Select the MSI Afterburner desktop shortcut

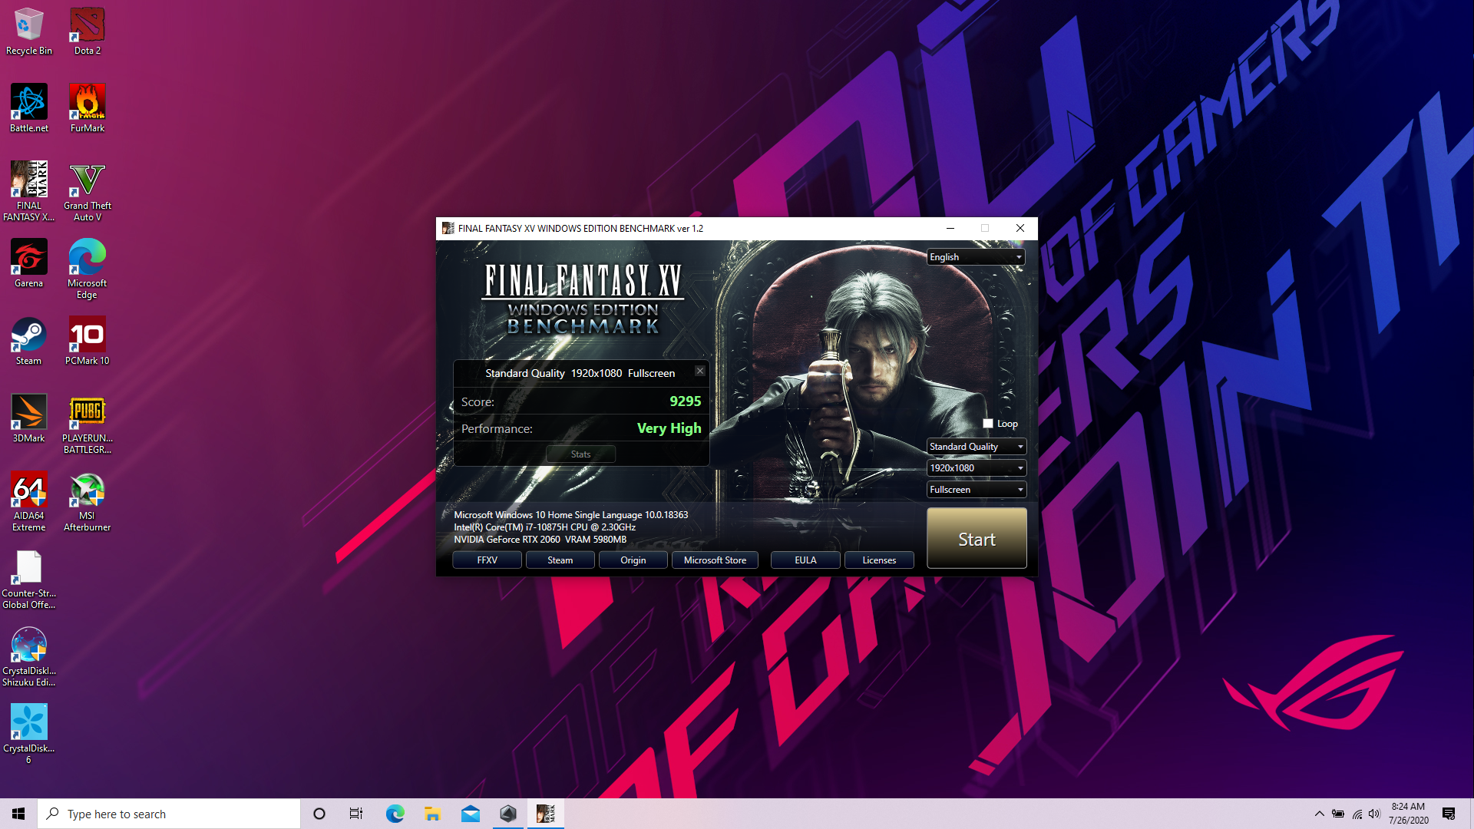(88, 502)
